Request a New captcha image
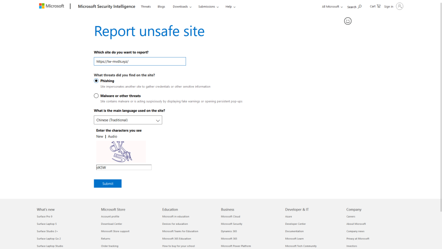Image resolution: width=442 pixels, height=249 pixels. [x=100, y=137]
